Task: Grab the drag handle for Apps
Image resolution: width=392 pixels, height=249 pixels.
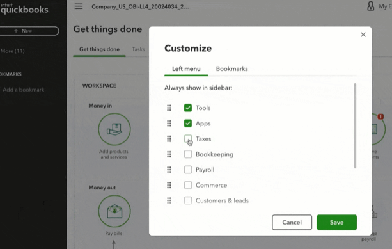Action: pos(169,124)
